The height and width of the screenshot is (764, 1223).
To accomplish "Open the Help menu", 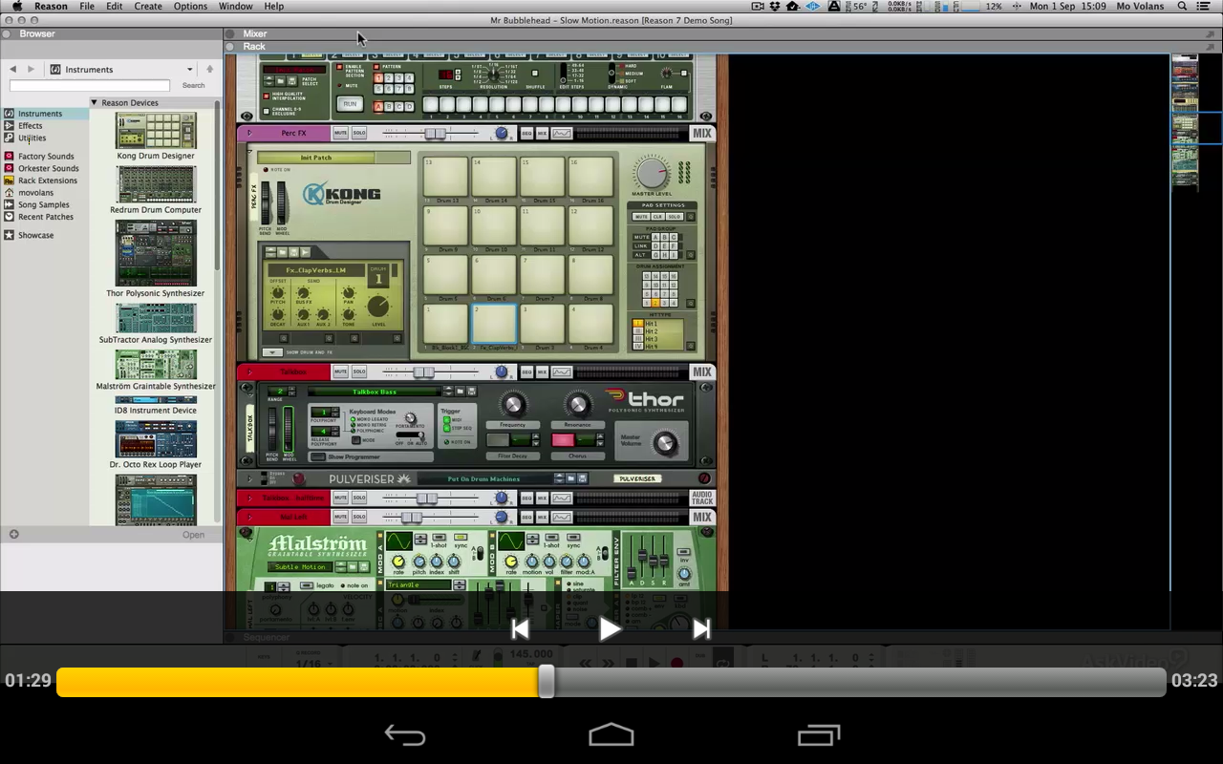I will pos(273,6).
